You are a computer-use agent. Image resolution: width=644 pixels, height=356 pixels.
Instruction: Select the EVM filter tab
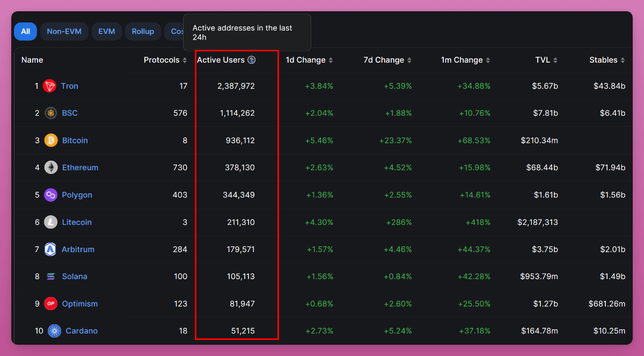click(x=106, y=32)
